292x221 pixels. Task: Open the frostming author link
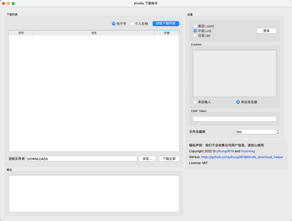pos(248,151)
